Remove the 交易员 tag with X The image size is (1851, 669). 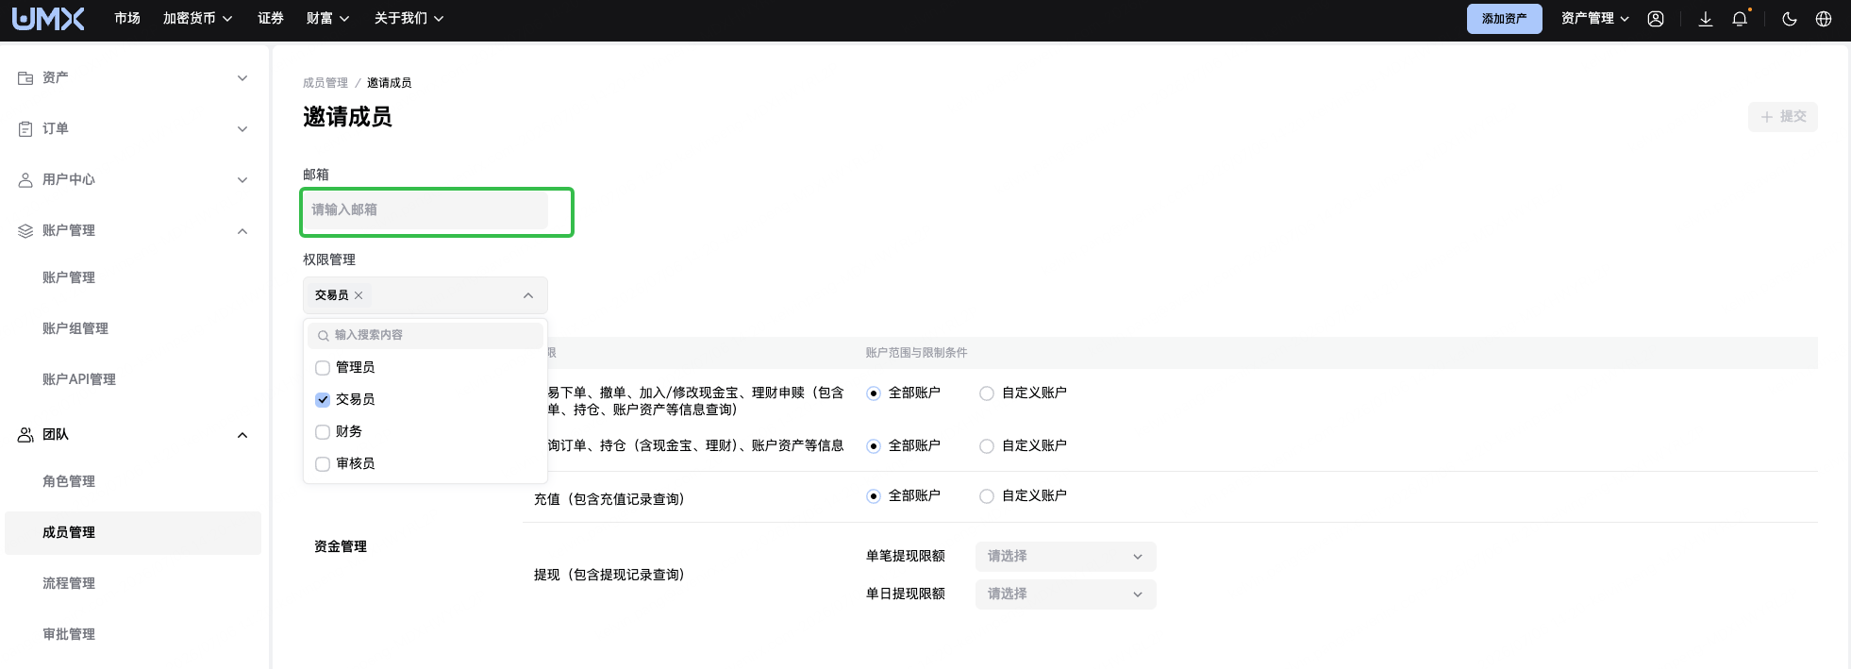[x=359, y=295]
